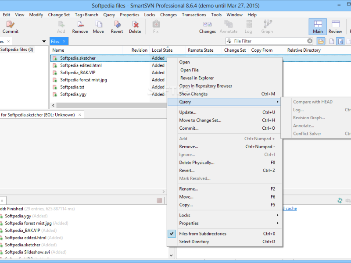Click the Fix toolbar icon
This screenshot has width=351, height=263.
156,24
